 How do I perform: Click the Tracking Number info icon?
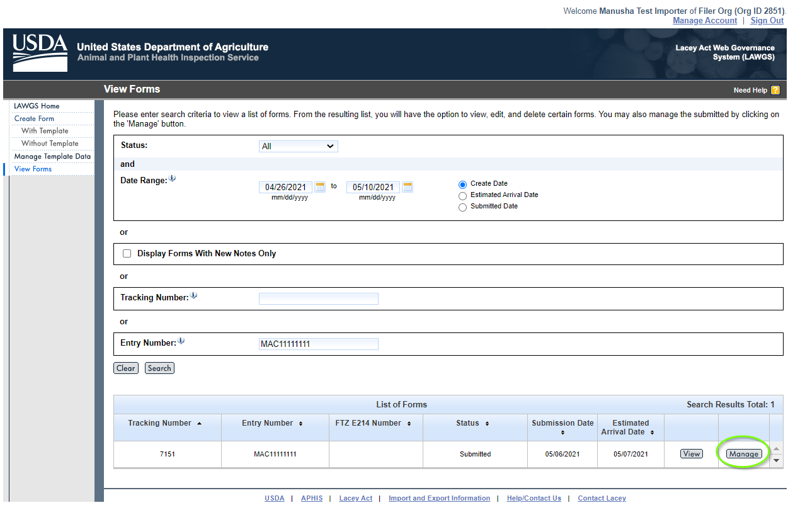pyautogui.click(x=194, y=296)
